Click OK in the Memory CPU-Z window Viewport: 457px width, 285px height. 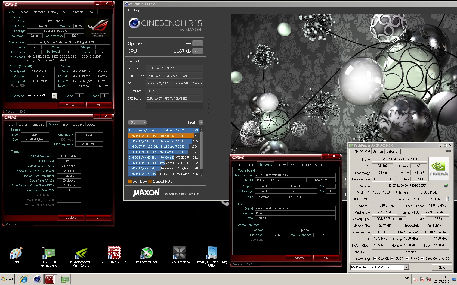pyautogui.click(x=98, y=218)
